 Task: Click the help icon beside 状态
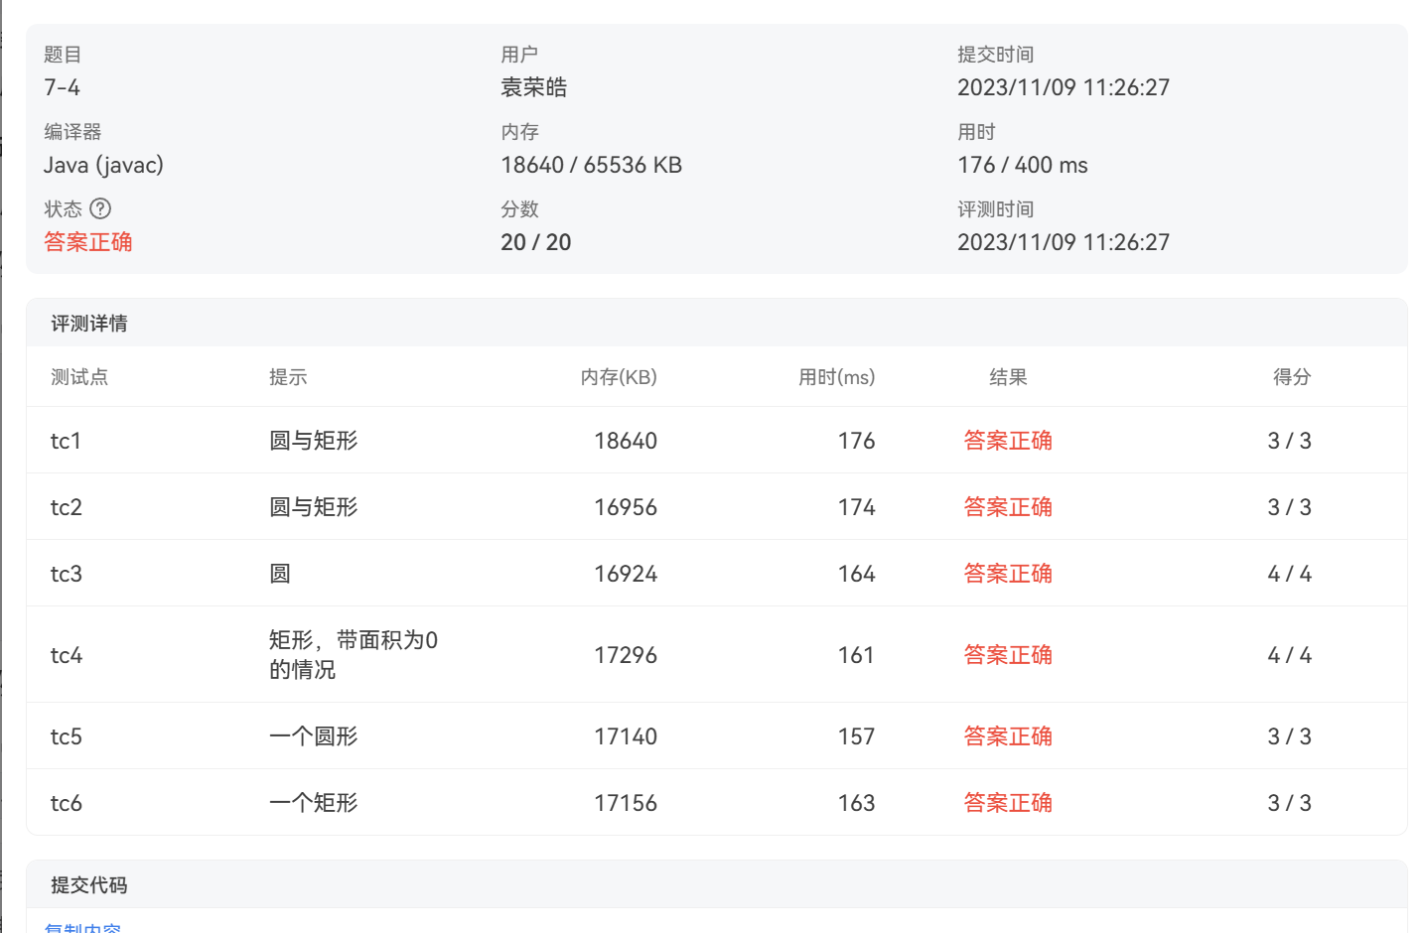(x=100, y=208)
